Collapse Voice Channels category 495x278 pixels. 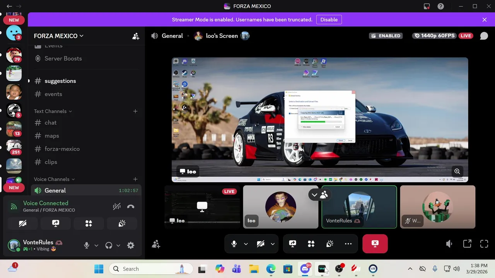54,179
